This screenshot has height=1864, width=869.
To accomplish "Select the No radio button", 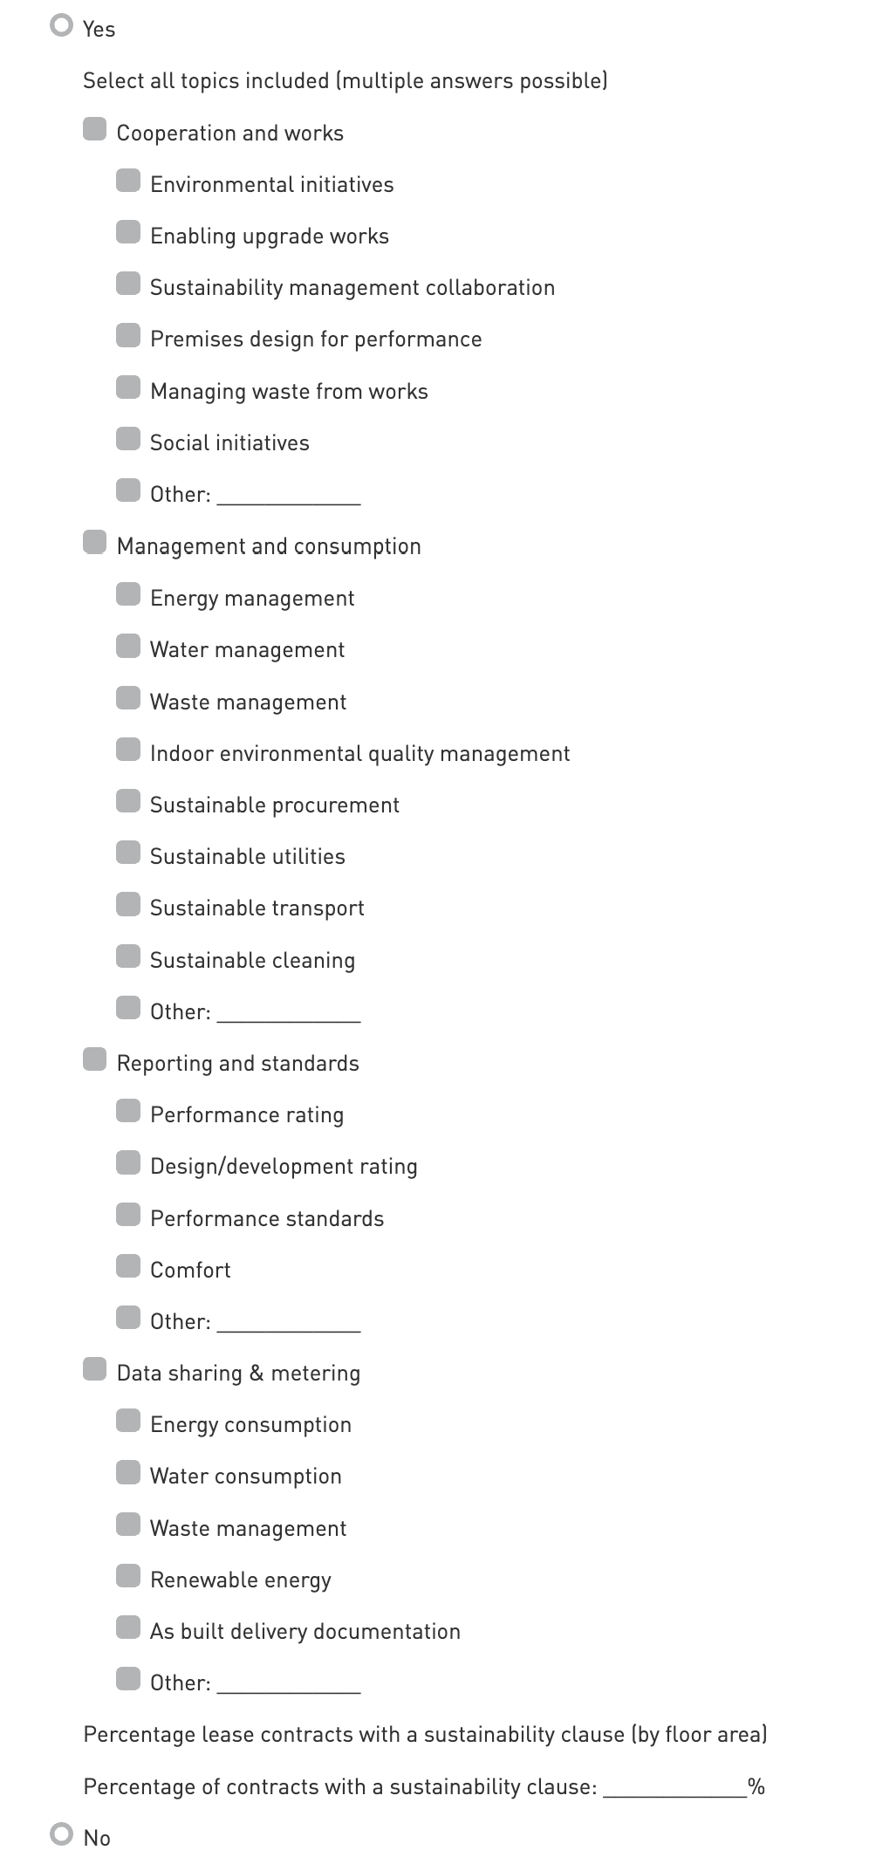I will coord(61,1835).
